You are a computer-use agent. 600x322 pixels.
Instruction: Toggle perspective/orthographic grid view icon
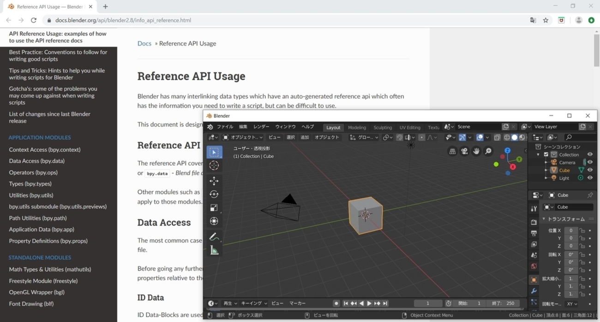point(452,151)
